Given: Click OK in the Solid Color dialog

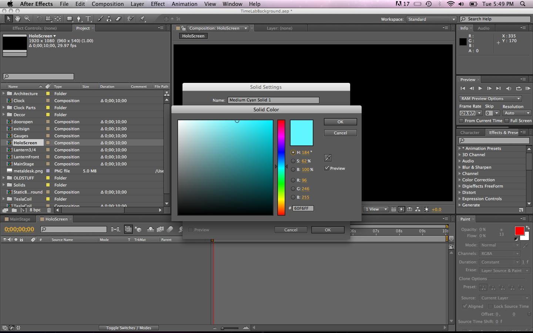Looking at the screenshot, I should click(x=340, y=121).
